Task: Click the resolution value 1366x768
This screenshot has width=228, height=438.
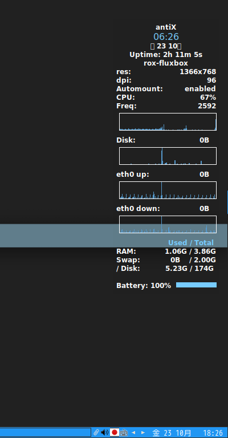Action: coord(198,72)
